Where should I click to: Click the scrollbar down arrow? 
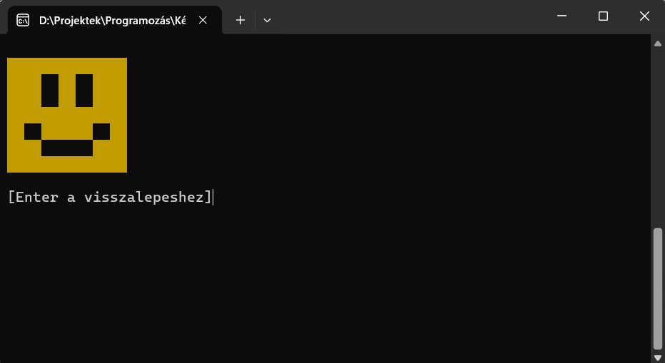(x=658, y=358)
